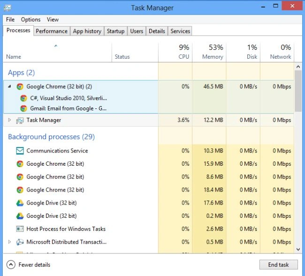Sort by the Status column header

(135, 52)
